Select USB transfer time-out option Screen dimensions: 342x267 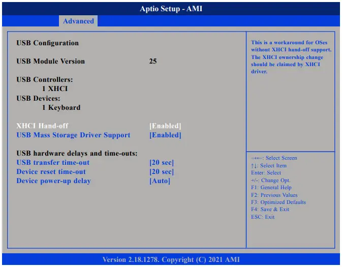(53, 162)
